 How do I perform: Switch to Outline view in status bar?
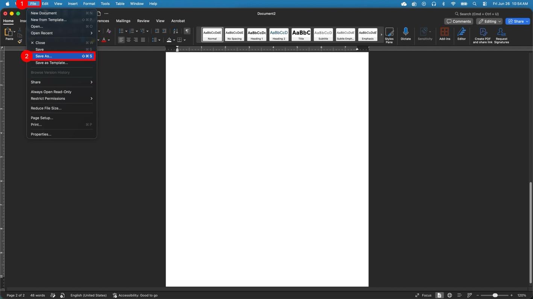tap(459, 295)
